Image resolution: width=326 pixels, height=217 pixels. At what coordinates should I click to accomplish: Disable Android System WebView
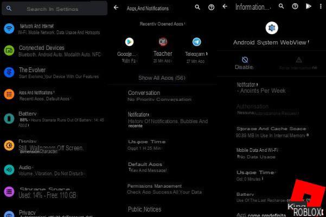244,63
